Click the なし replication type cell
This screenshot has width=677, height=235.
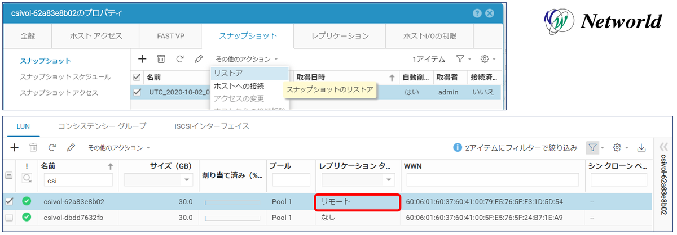pos(357,217)
